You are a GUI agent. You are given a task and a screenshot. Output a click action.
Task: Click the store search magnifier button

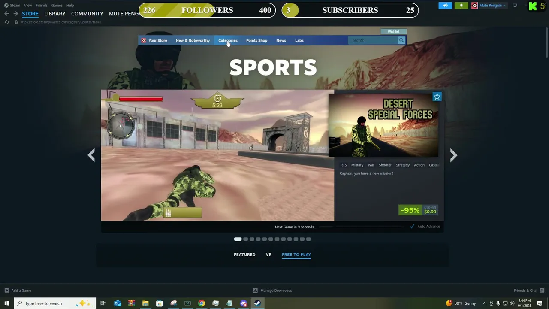(x=401, y=40)
